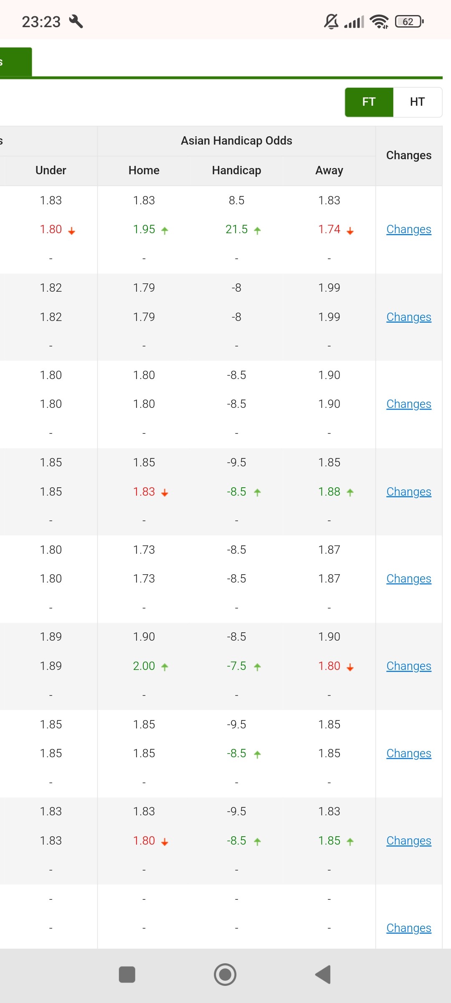The image size is (451, 1003).
Task: Open Changes link for the 21.5 handicap row
Action: tap(409, 229)
